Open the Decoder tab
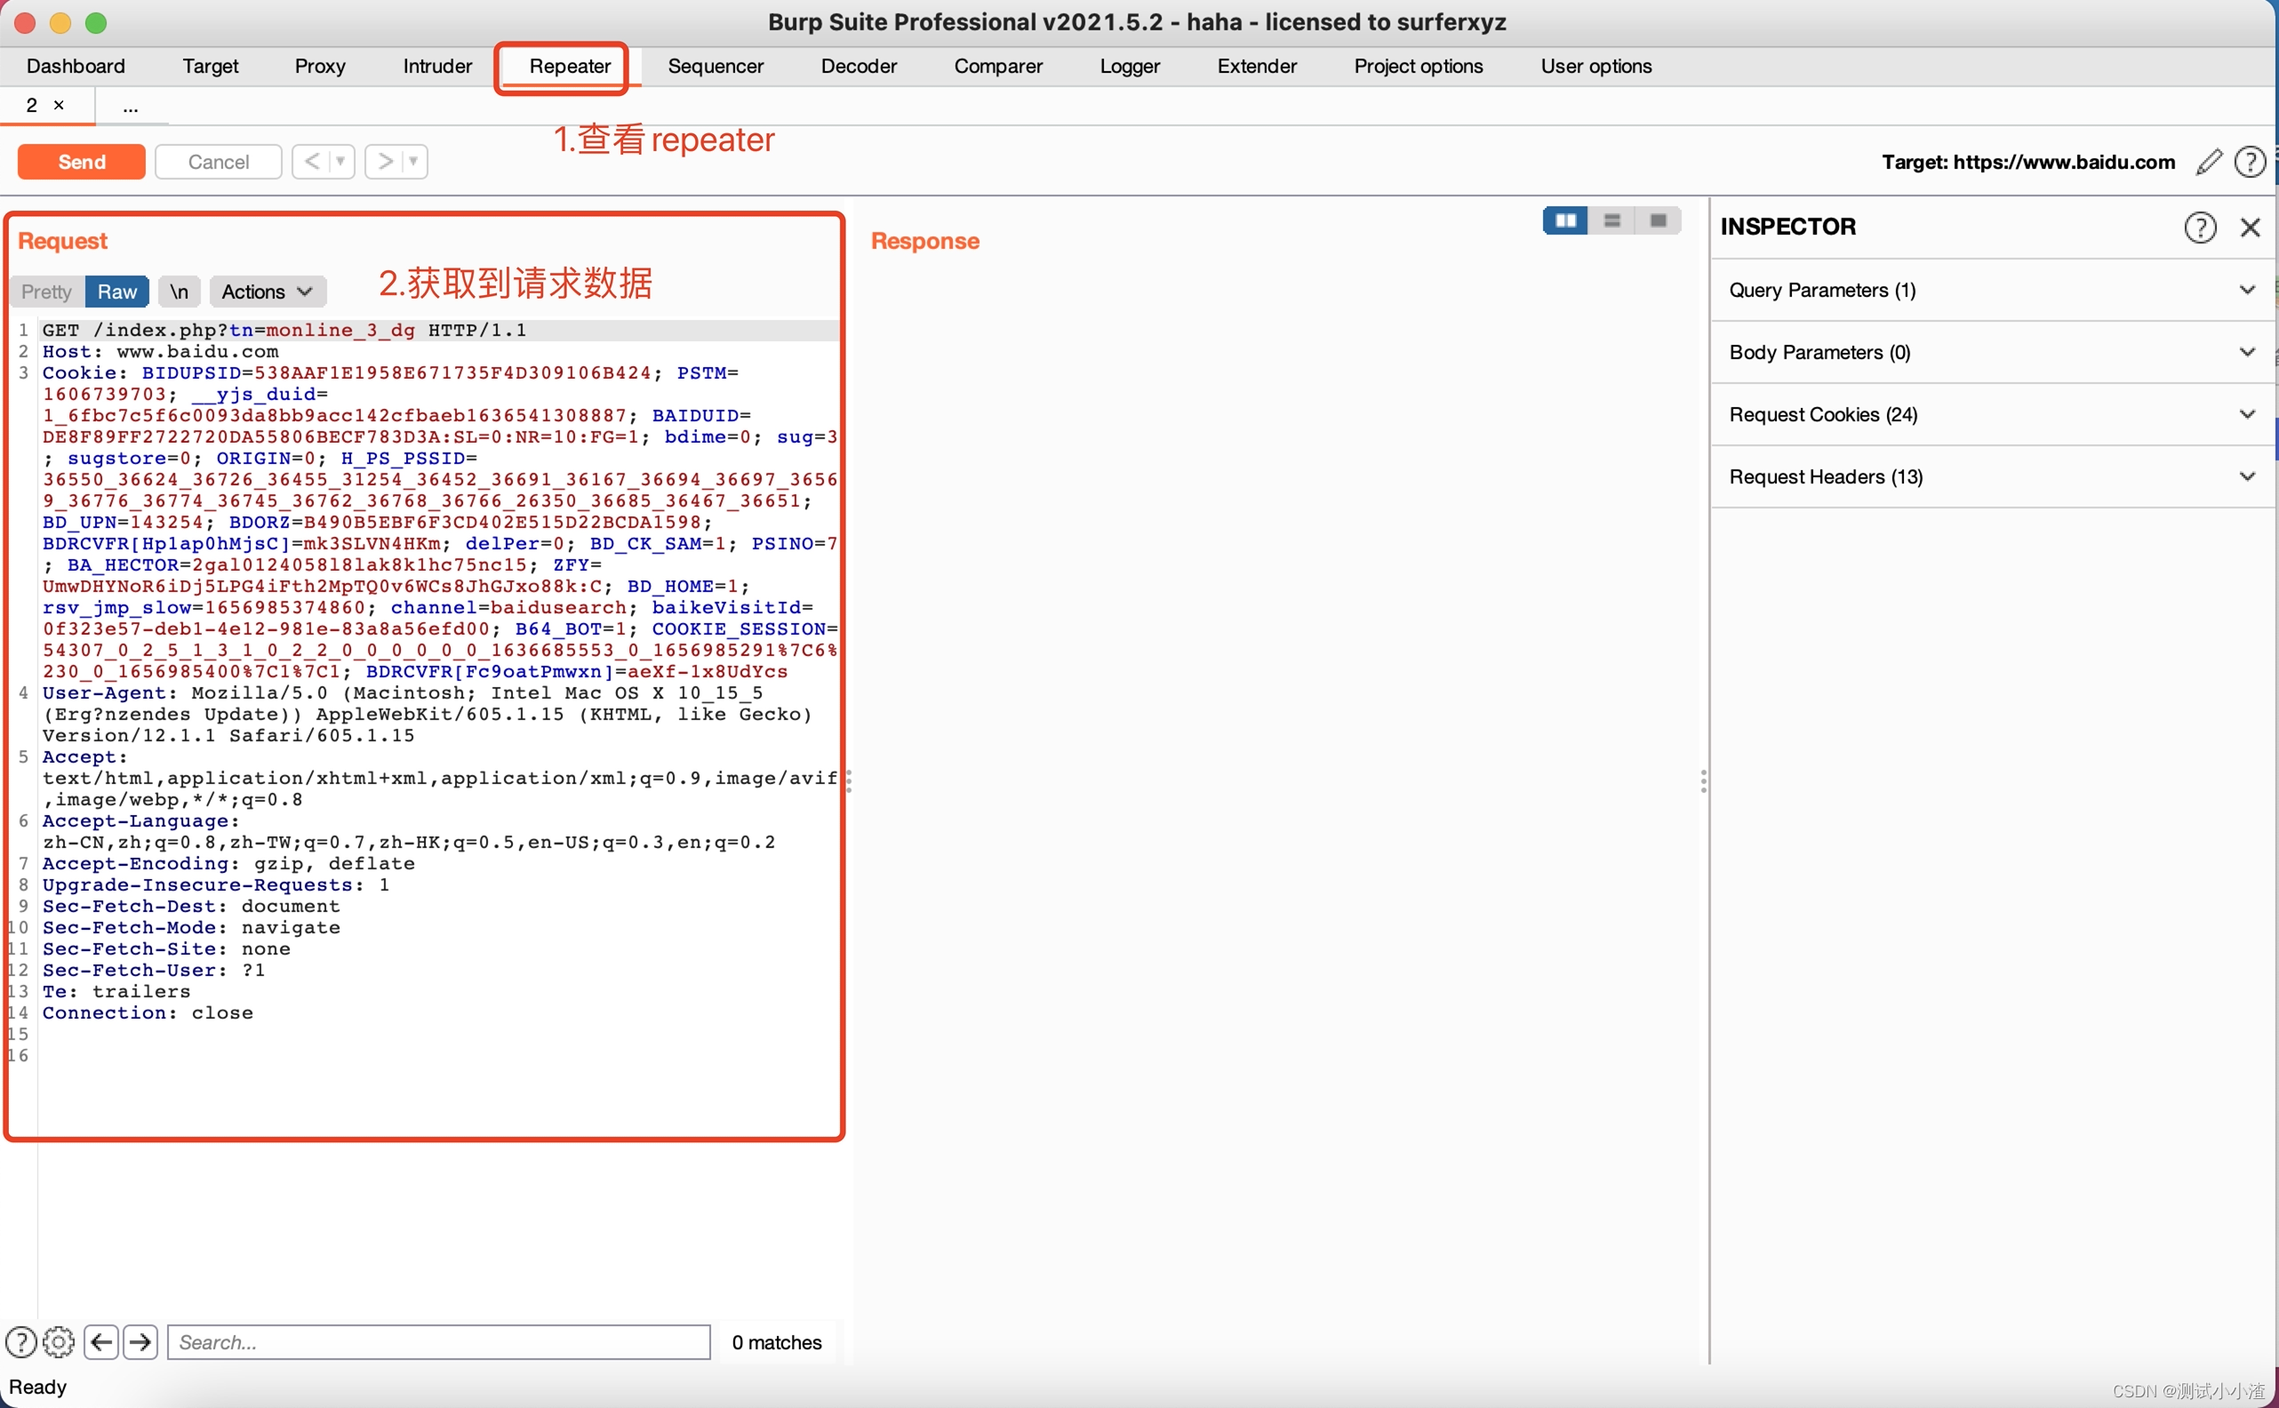Image resolution: width=2279 pixels, height=1408 pixels. [x=858, y=66]
